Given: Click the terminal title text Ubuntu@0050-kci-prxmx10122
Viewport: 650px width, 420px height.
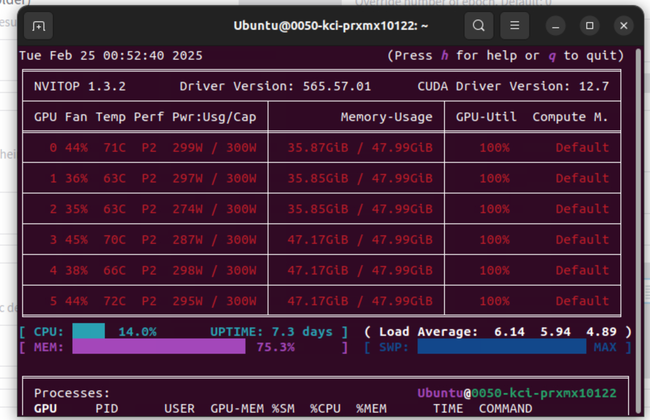Looking at the screenshot, I should [x=330, y=26].
